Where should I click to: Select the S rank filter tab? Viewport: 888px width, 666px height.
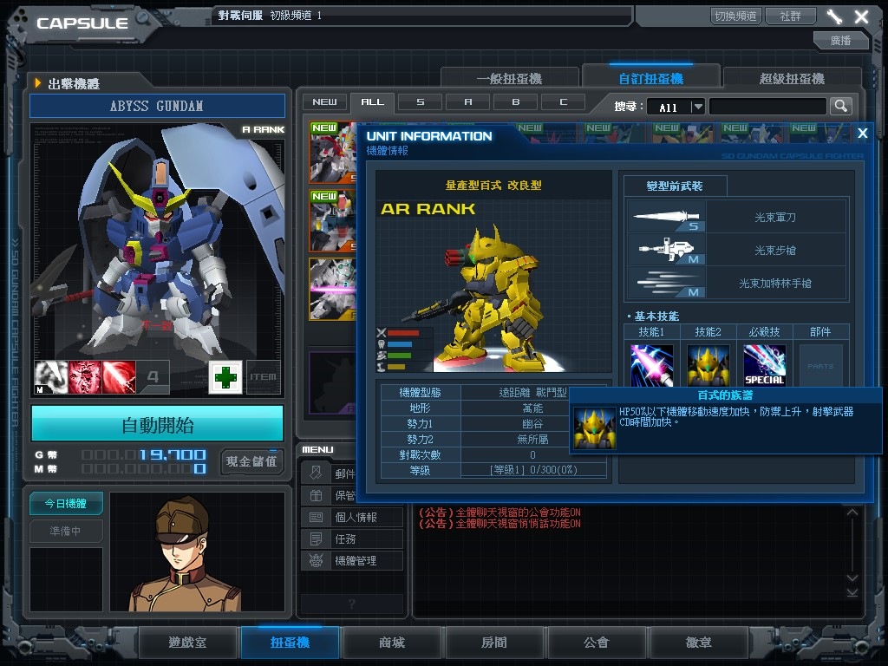[x=421, y=102]
